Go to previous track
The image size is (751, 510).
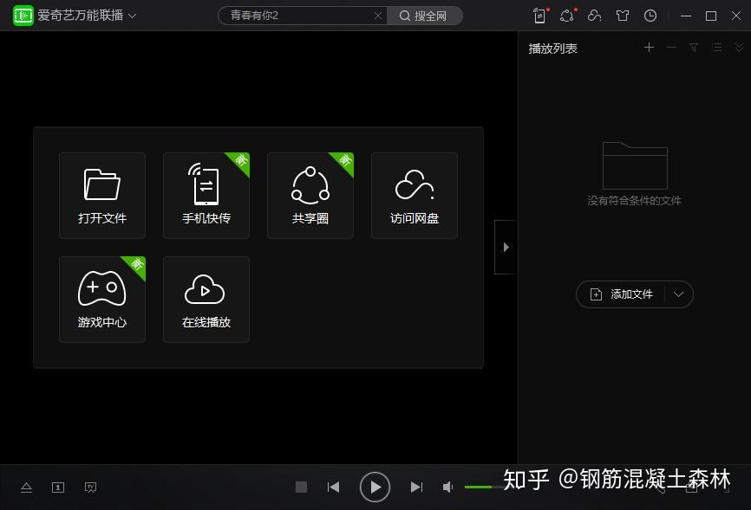pos(333,487)
